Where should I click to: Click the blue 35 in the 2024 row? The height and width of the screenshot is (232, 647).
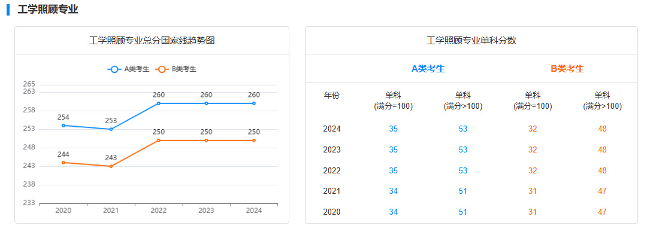coord(394,129)
